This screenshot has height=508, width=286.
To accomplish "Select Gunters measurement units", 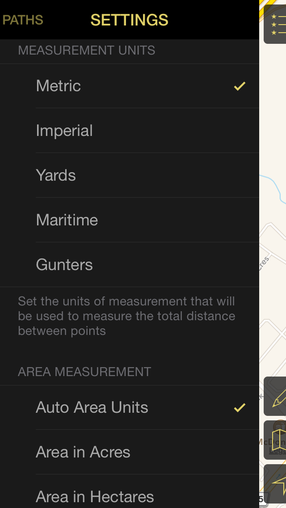I will point(64,265).
